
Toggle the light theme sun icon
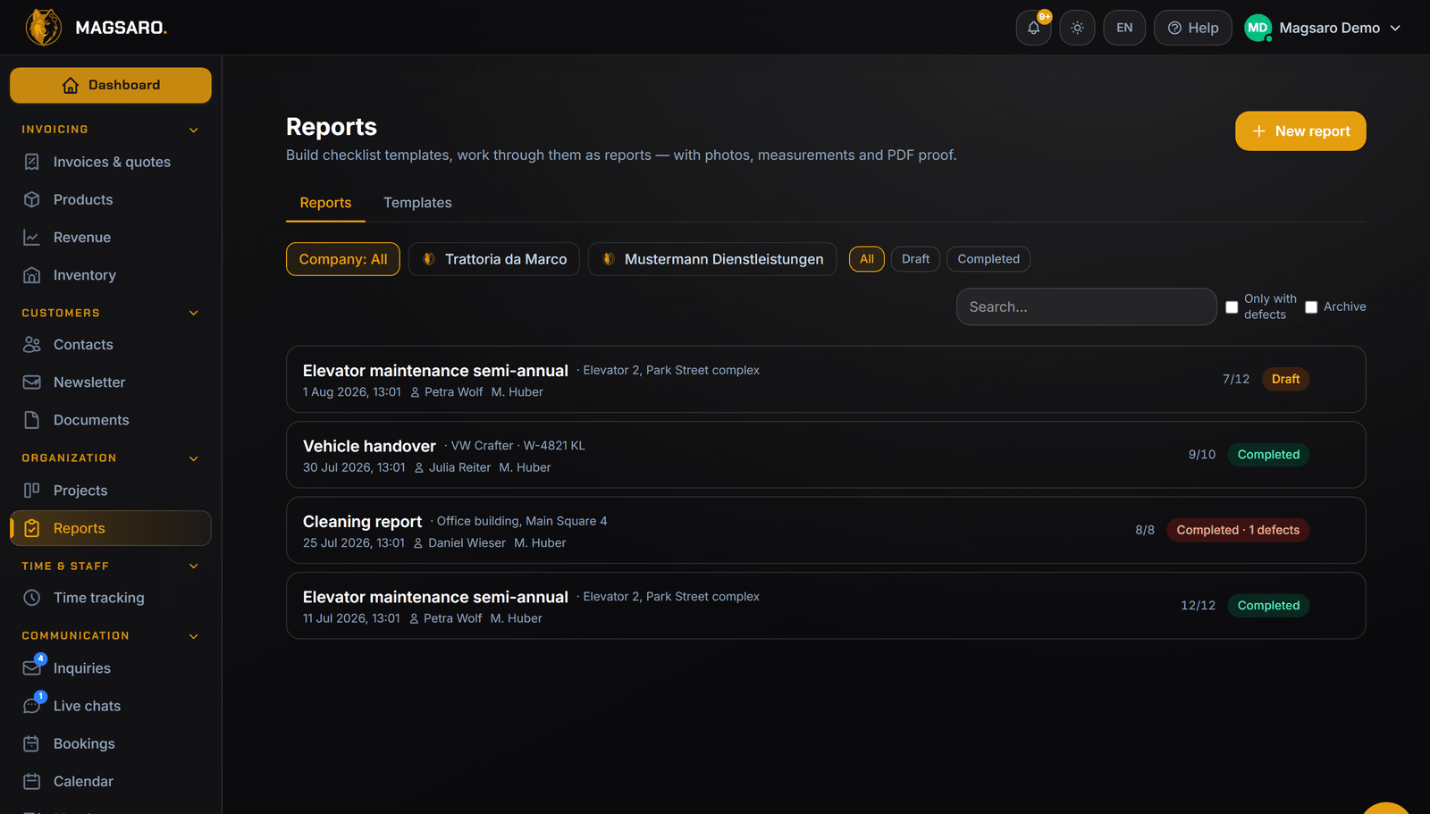pos(1077,28)
